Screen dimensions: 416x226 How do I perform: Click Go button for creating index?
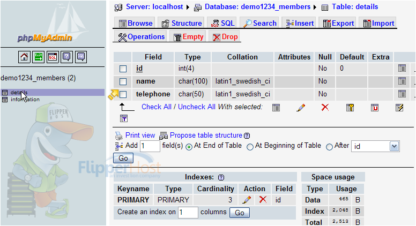tap(239, 213)
